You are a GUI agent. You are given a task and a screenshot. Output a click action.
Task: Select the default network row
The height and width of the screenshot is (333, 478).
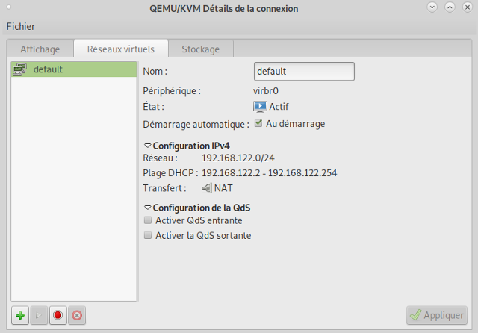pyautogui.click(x=74, y=69)
